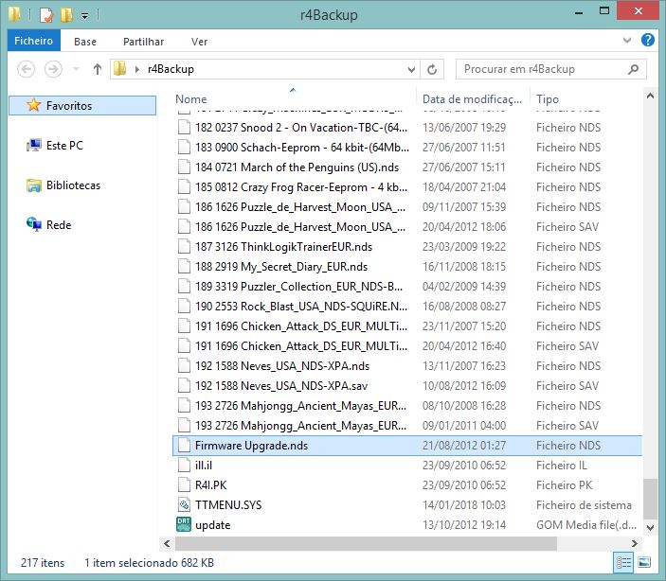Open the address bar history dropdown
Viewport: 666px width, 581px height.
(411, 69)
